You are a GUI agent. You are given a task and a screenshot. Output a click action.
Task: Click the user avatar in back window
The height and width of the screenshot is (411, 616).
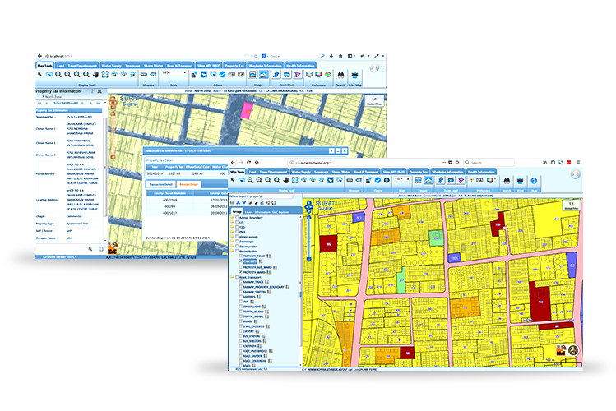tap(374, 68)
